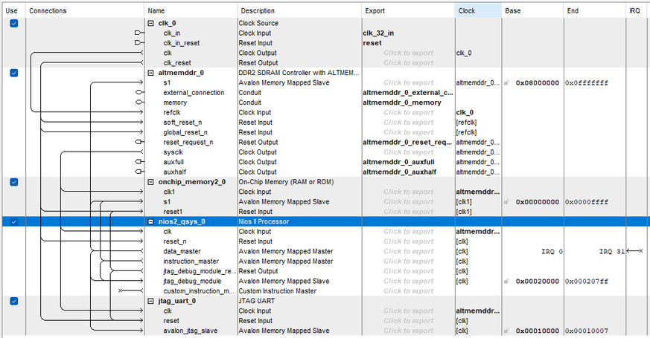Image resolution: width=650 pixels, height=338 pixels.
Task: Select the IRQ 0 value
Action: 552,252
